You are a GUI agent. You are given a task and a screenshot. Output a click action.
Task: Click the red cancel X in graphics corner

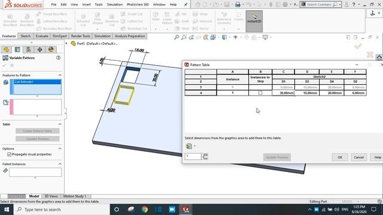point(370,54)
